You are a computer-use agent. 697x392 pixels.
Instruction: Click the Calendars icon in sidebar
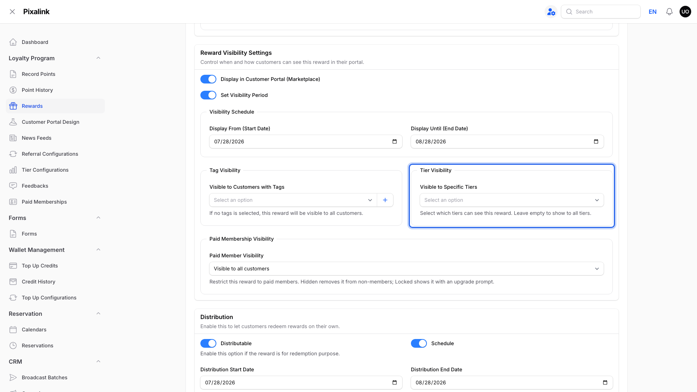coord(13,330)
